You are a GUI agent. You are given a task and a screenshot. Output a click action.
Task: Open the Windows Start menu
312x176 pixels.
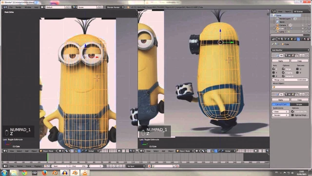[4, 173]
